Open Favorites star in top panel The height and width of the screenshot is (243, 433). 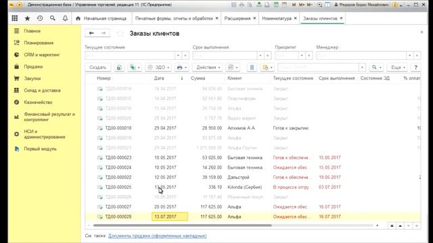(x=27, y=18)
